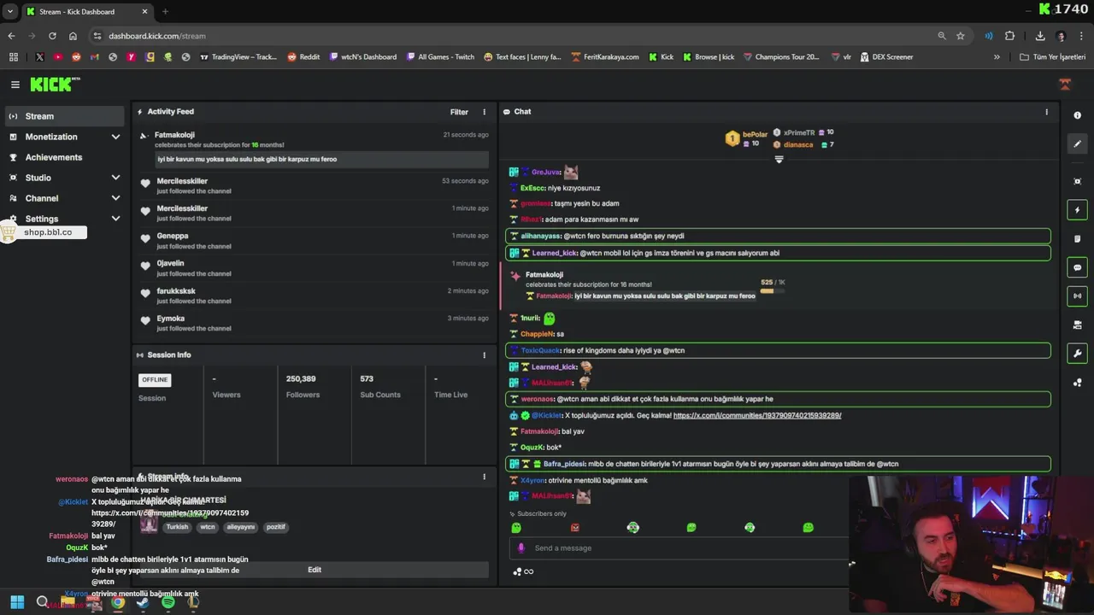Click the camera capture icon in right toolbar

tap(1077, 181)
